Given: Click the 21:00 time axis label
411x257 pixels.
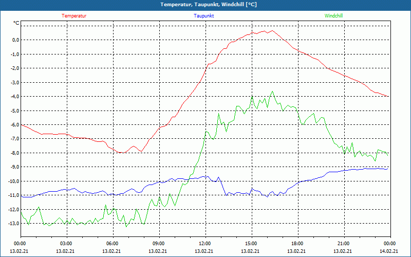Looking at the screenshot, I should click(x=343, y=244).
